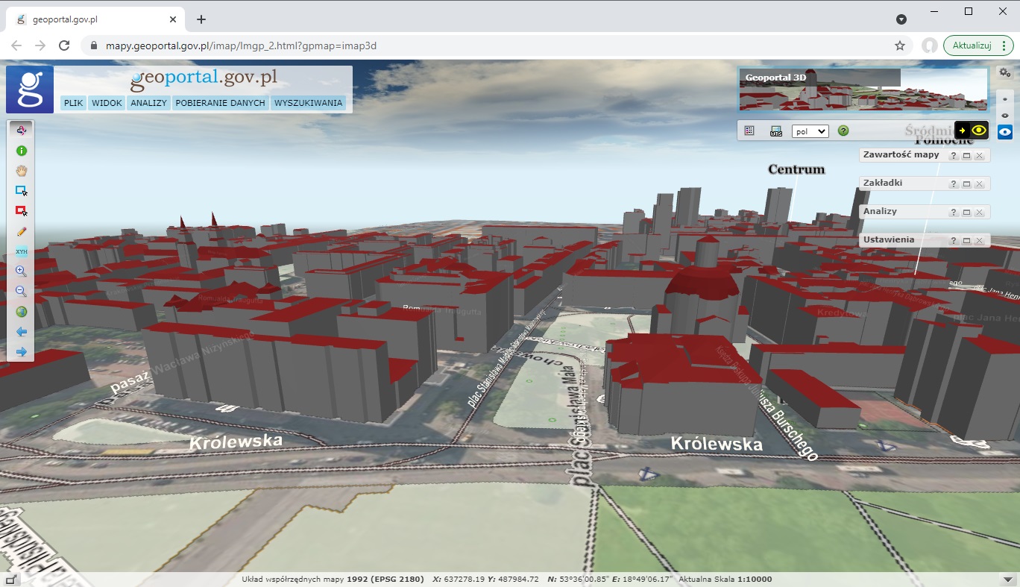Select the medium gray eye view option
The height and width of the screenshot is (587, 1020).
(x=1005, y=115)
